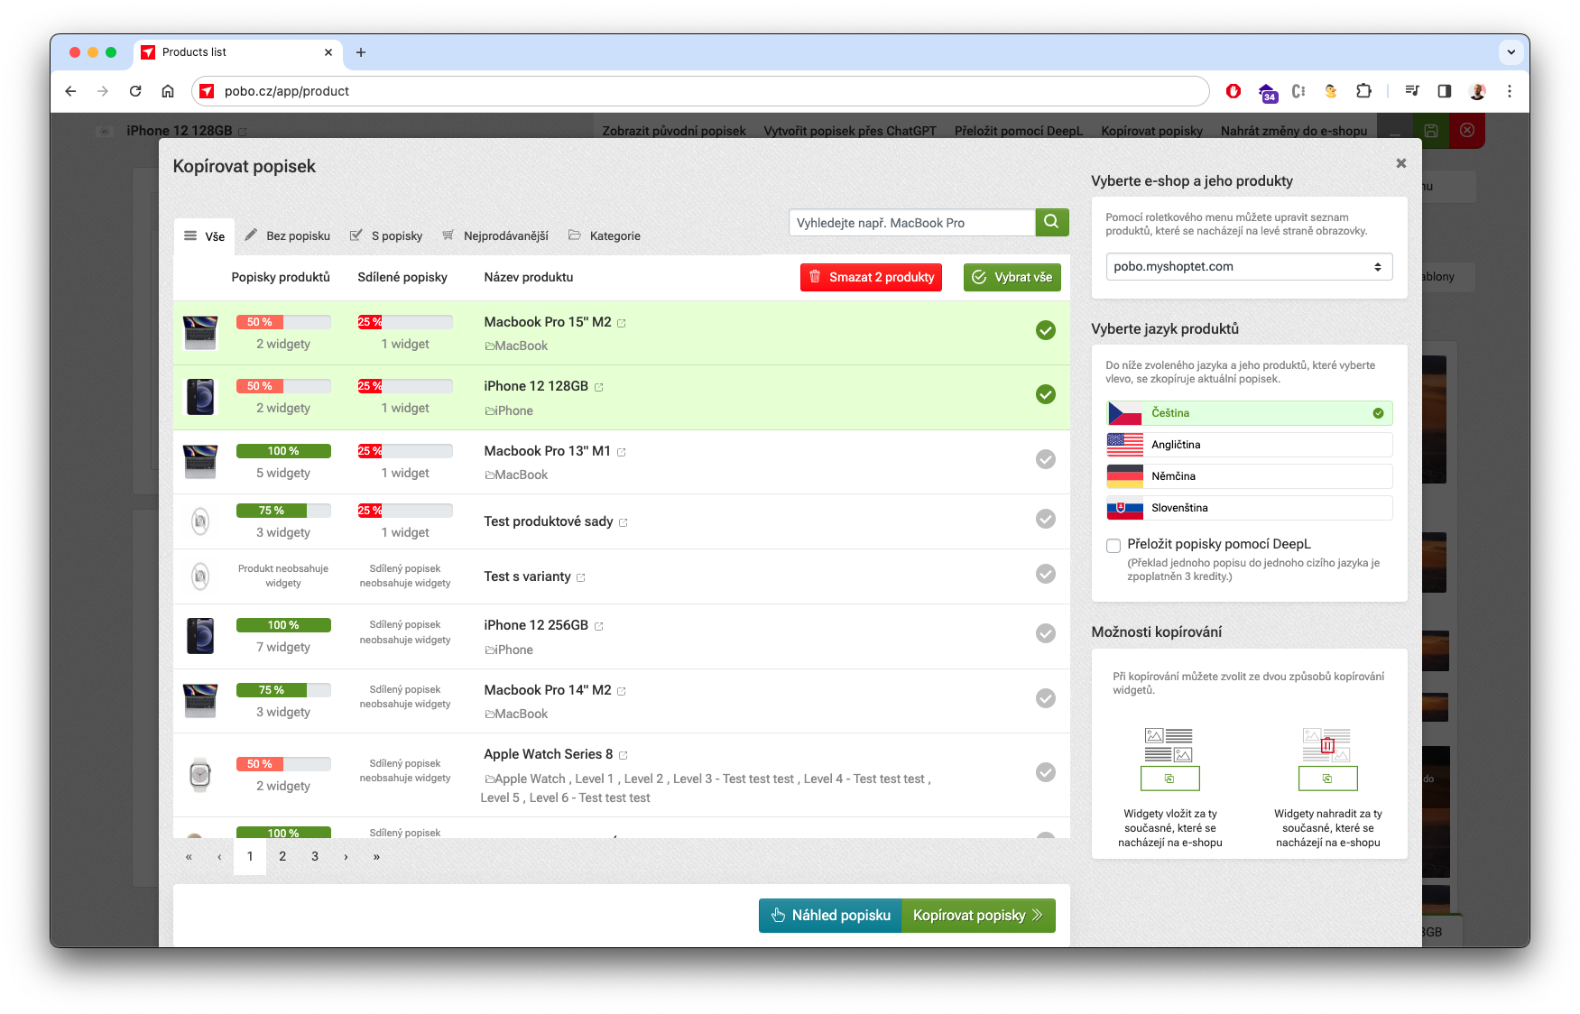Open the browser extensions puzzle icon
This screenshot has height=1014, width=1580.
click(1363, 91)
